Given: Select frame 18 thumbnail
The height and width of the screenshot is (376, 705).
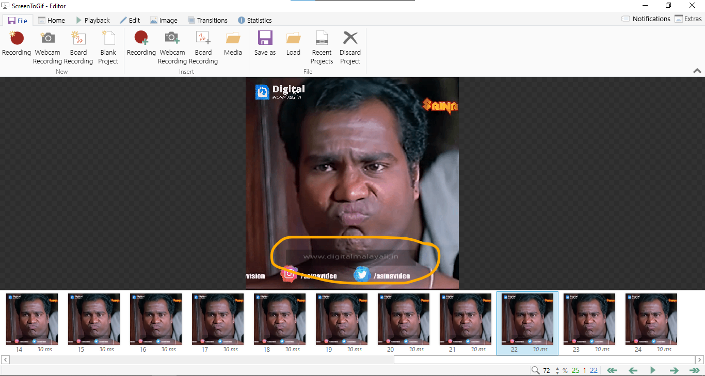Looking at the screenshot, I should tap(280, 323).
